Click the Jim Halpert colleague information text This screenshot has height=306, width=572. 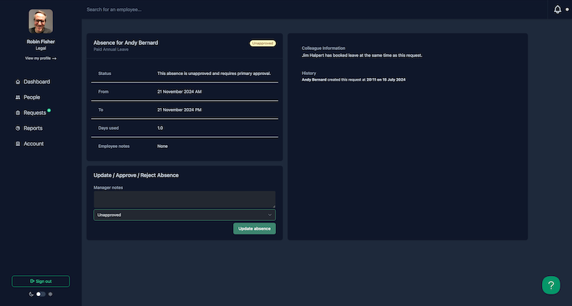pos(362,56)
